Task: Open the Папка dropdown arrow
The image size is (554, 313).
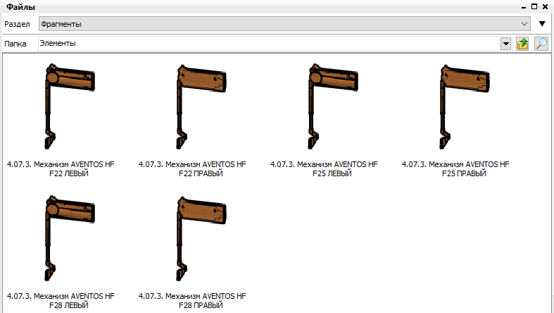Action: (506, 44)
